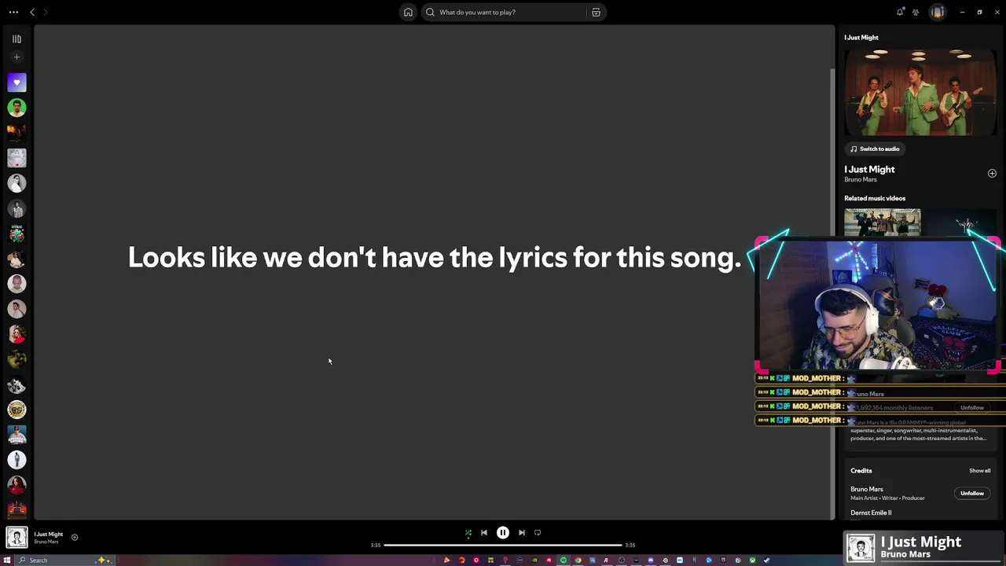This screenshot has height=566, width=1006.
Task: Click the I Just Might title in the bottom bar
Action: (48, 535)
